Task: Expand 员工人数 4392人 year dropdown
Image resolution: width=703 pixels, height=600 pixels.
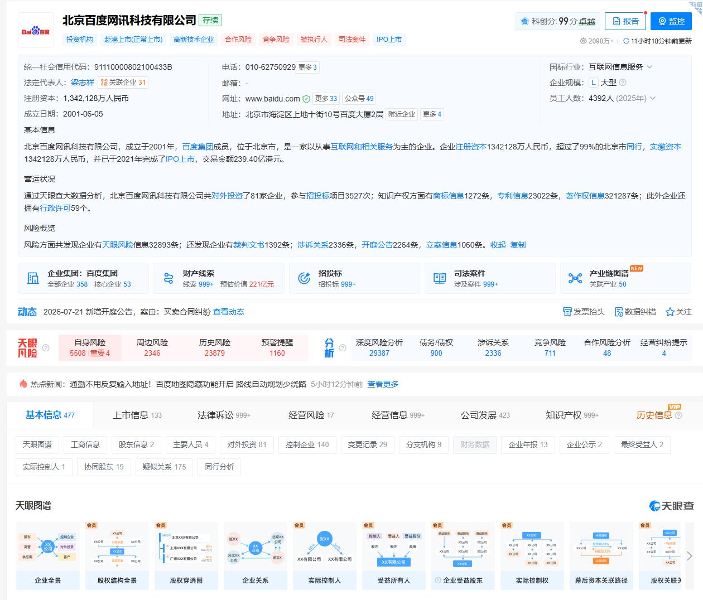Action: 652,98
